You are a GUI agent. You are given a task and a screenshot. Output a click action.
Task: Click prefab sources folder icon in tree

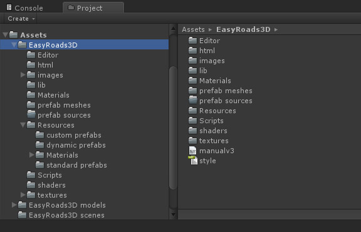click(31, 115)
